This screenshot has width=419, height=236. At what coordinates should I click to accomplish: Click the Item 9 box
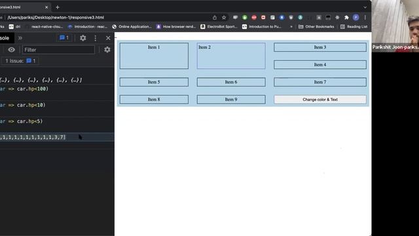pos(231,99)
